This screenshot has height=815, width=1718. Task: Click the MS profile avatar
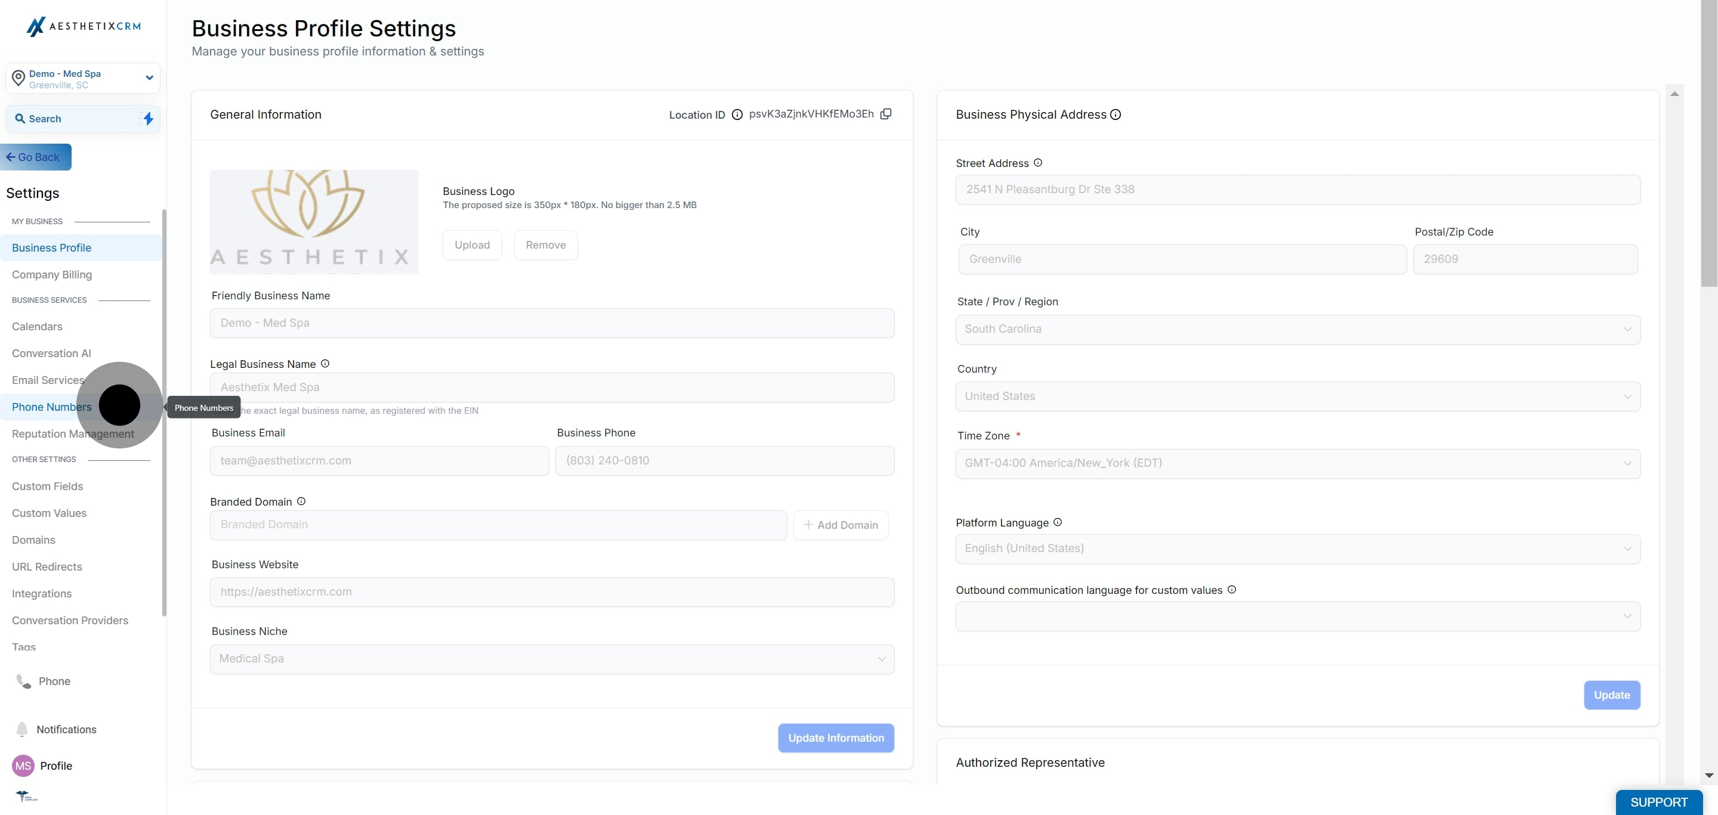(x=23, y=766)
